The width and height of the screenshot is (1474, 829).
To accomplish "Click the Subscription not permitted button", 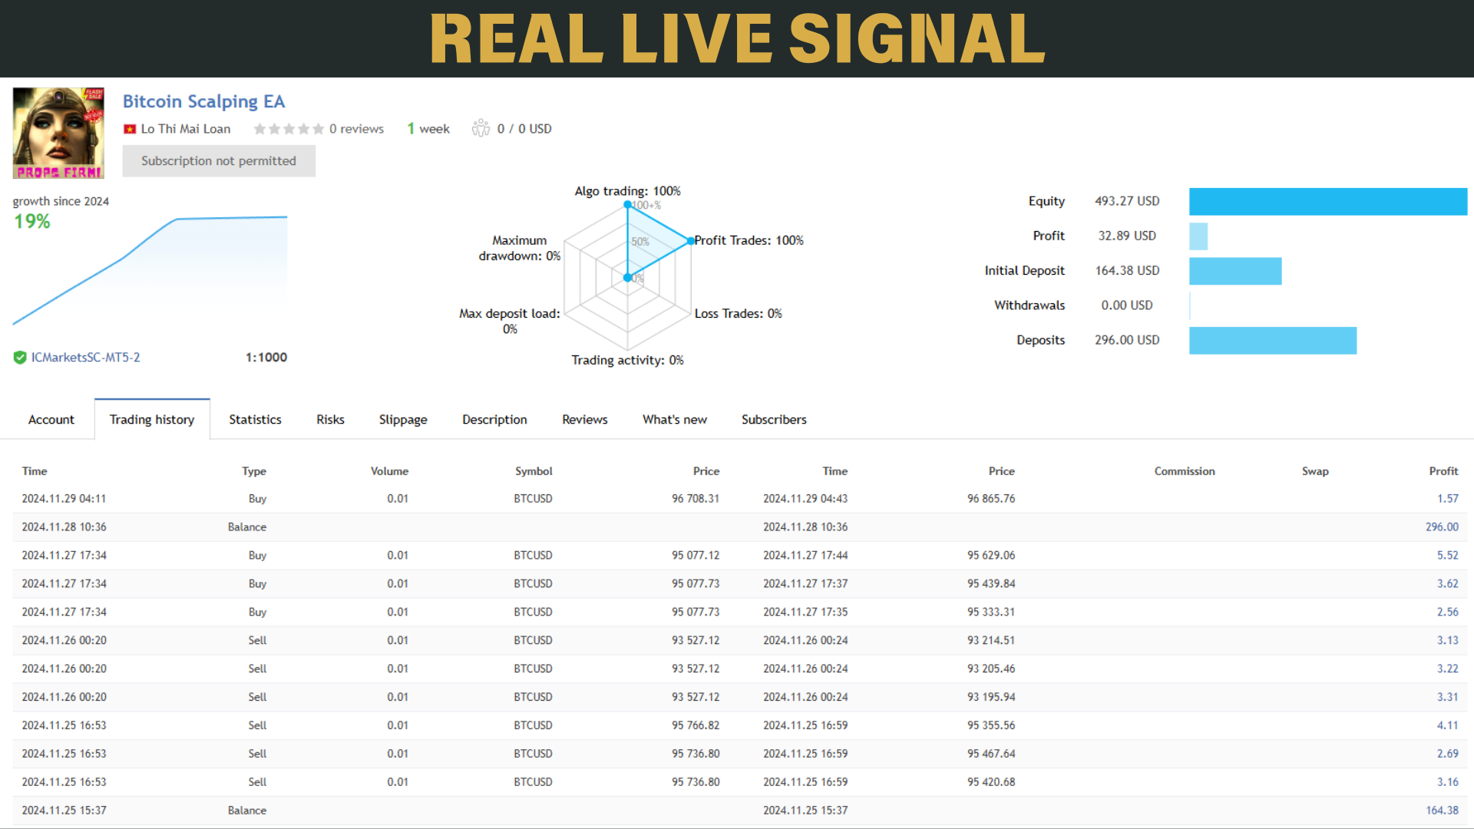I will [x=218, y=160].
